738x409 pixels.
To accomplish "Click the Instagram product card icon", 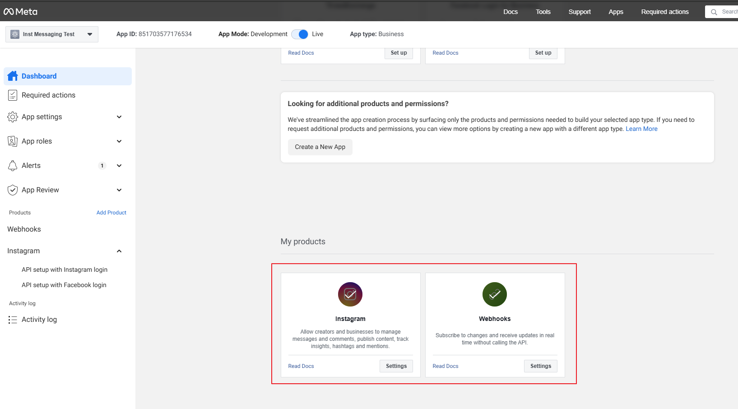I will (350, 294).
